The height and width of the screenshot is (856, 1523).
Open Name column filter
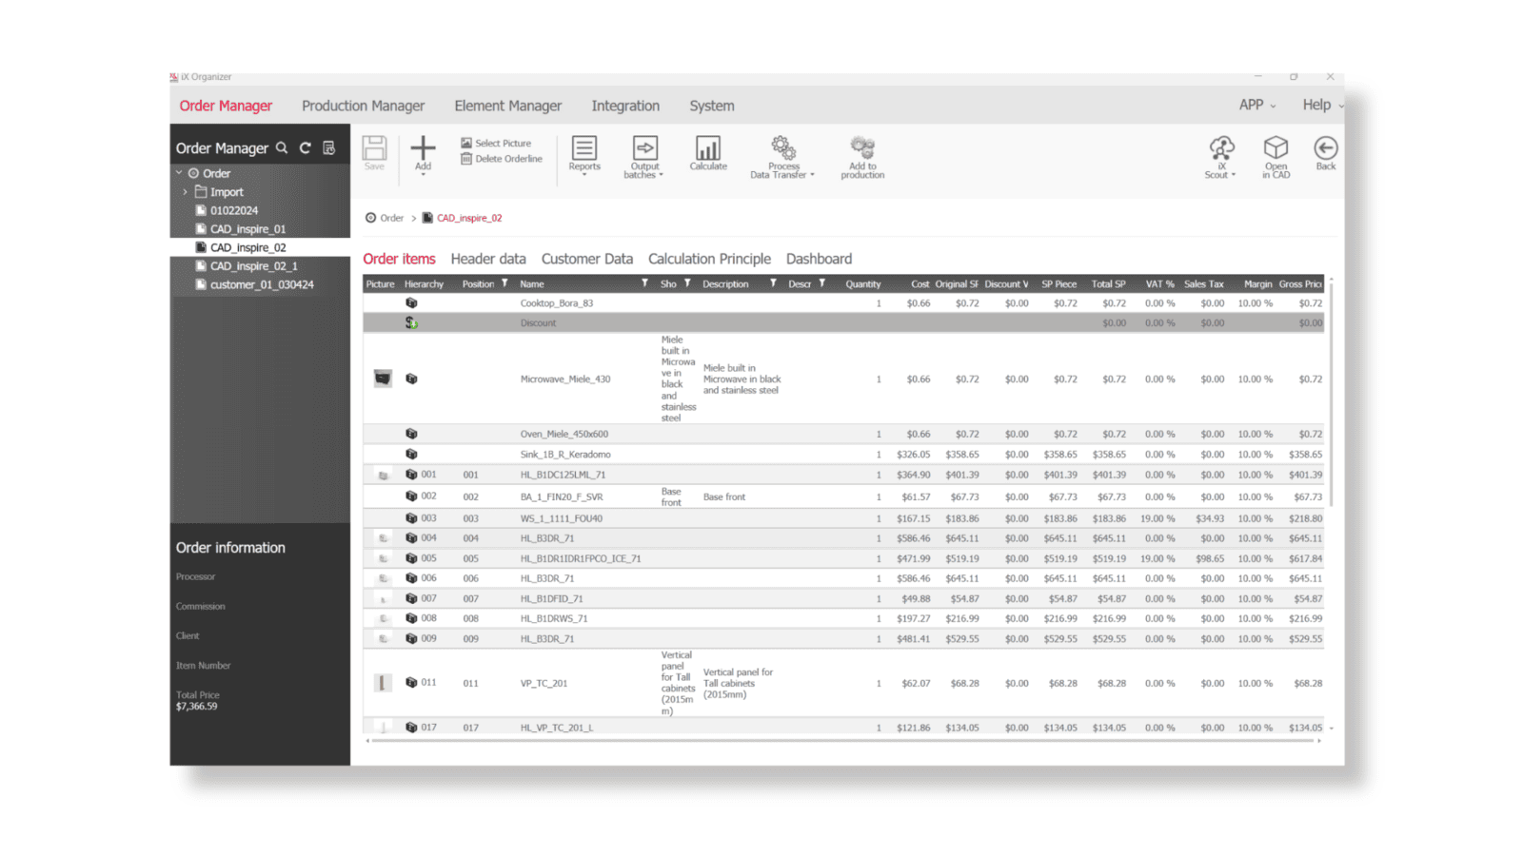tap(644, 283)
